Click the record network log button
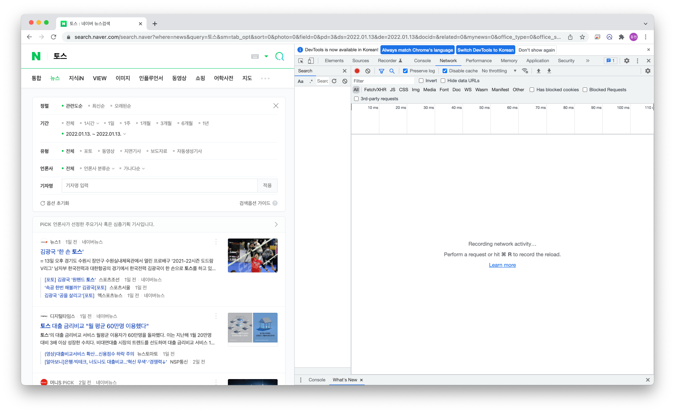The height and width of the screenshot is (413, 675). pos(357,71)
